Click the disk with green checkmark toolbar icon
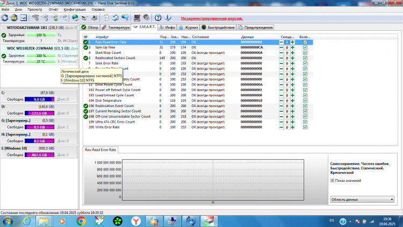This screenshot has height=227, width=403. pos(54,18)
